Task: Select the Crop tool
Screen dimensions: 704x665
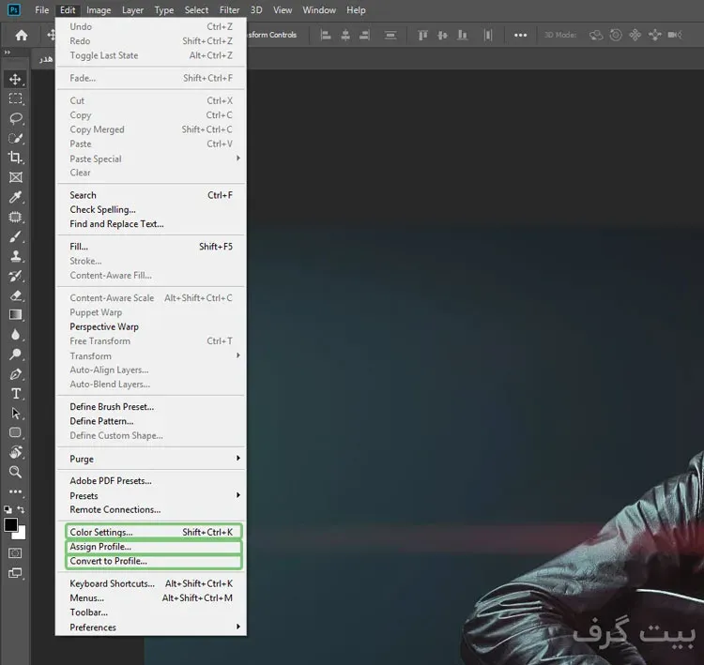Action: [15, 158]
